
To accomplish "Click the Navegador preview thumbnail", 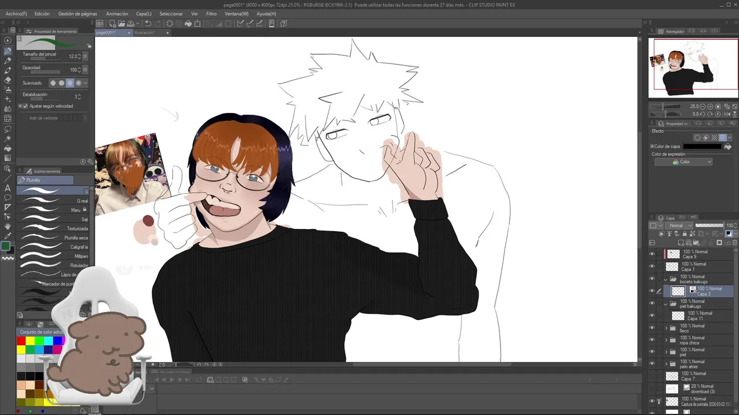I will tap(693, 67).
